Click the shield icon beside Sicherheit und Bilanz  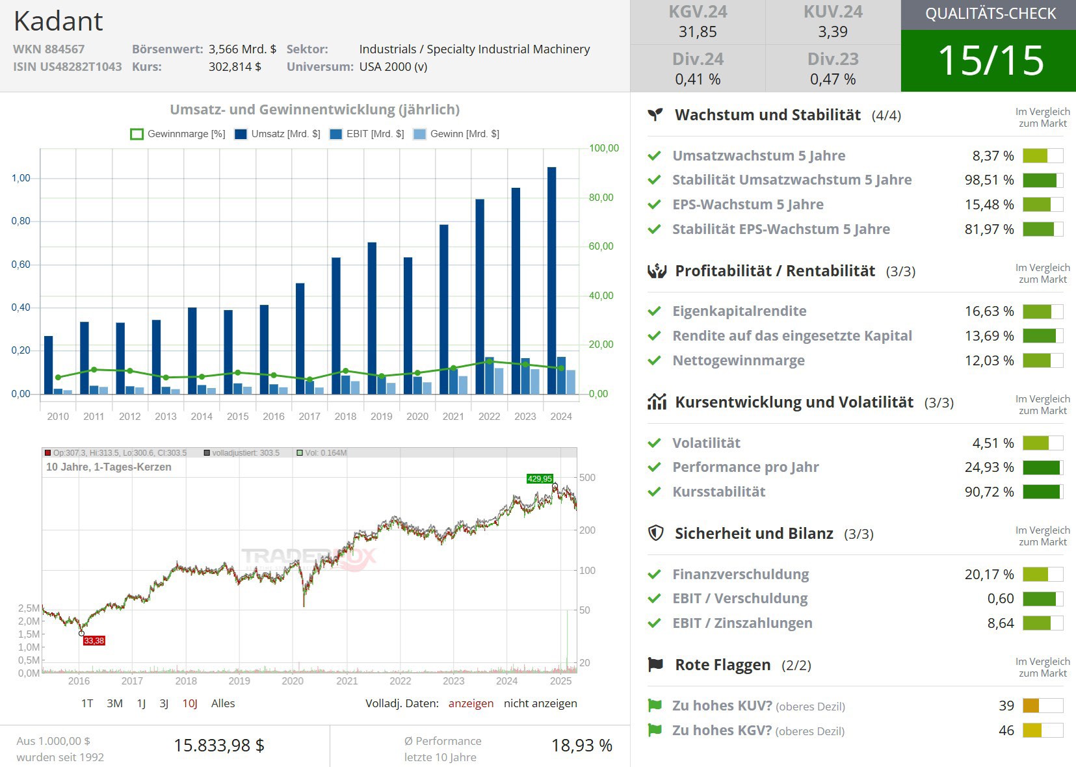click(x=656, y=534)
